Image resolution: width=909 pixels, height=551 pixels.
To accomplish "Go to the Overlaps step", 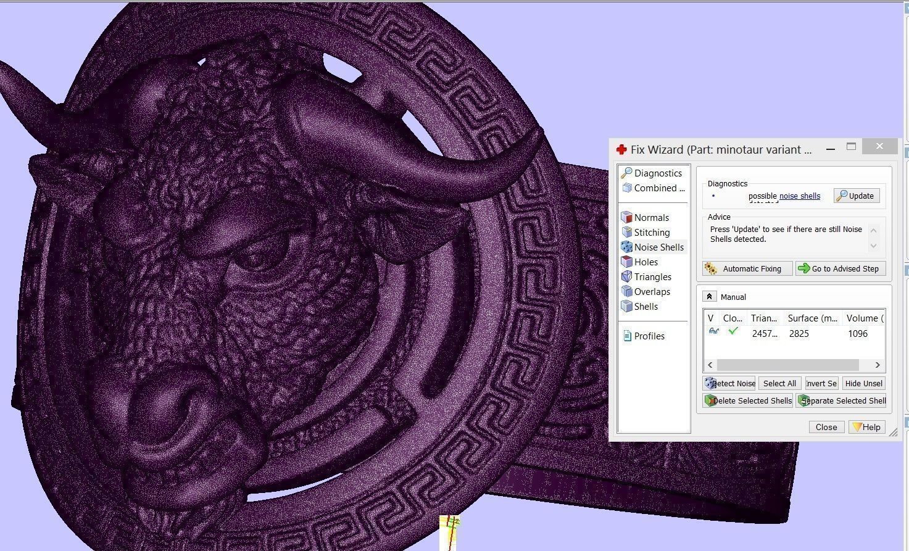I will [645, 292].
